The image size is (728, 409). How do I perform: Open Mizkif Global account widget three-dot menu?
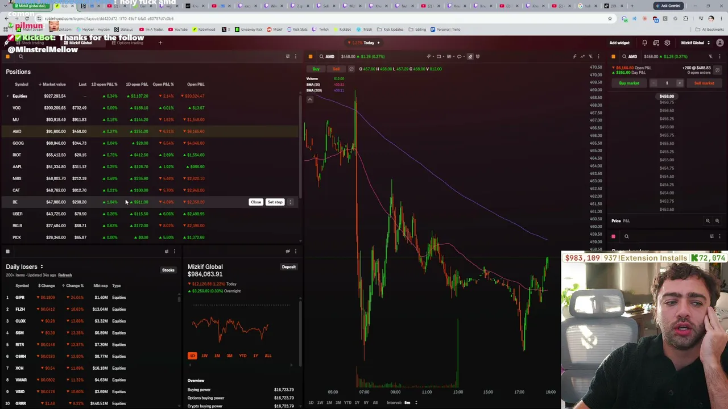pyautogui.click(x=295, y=251)
